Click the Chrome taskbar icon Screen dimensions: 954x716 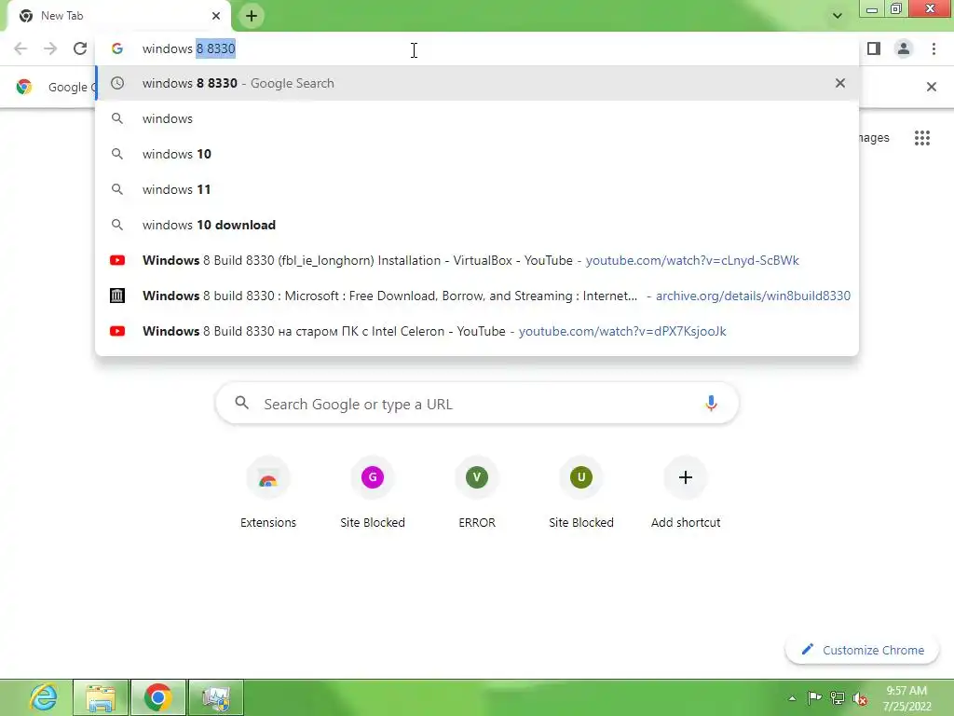[x=157, y=697]
